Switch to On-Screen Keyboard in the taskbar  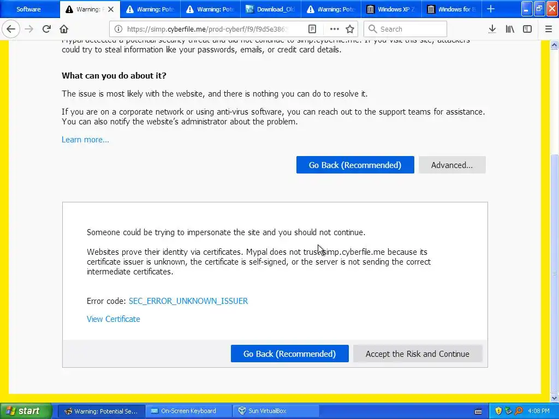click(188, 411)
